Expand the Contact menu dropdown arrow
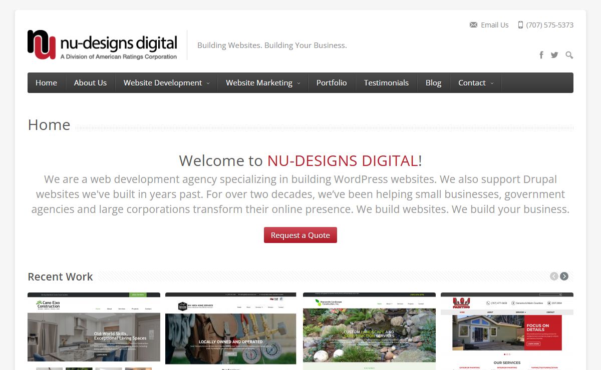Viewport: 601px width, 370px height. click(x=492, y=83)
